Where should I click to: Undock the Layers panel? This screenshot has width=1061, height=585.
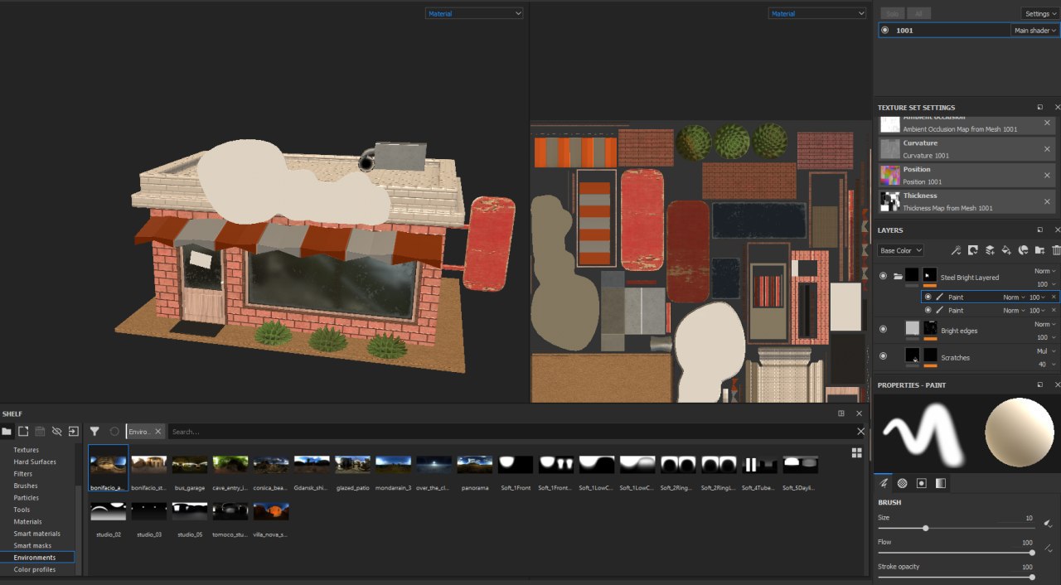click(x=1040, y=230)
